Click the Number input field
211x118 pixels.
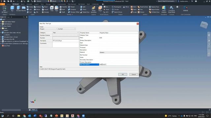pos(66,38)
